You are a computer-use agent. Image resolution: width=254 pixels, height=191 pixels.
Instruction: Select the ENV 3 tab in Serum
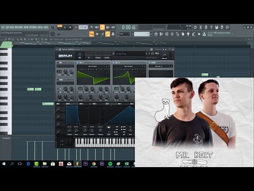[94, 104]
